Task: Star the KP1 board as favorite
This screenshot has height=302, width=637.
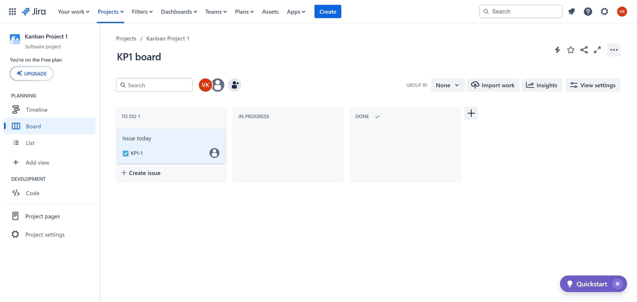Action: point(571,50)
